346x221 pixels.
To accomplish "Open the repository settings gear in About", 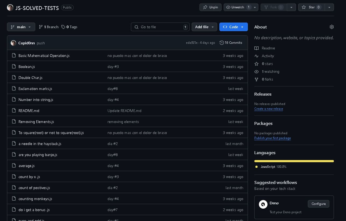I will (331, 27).
